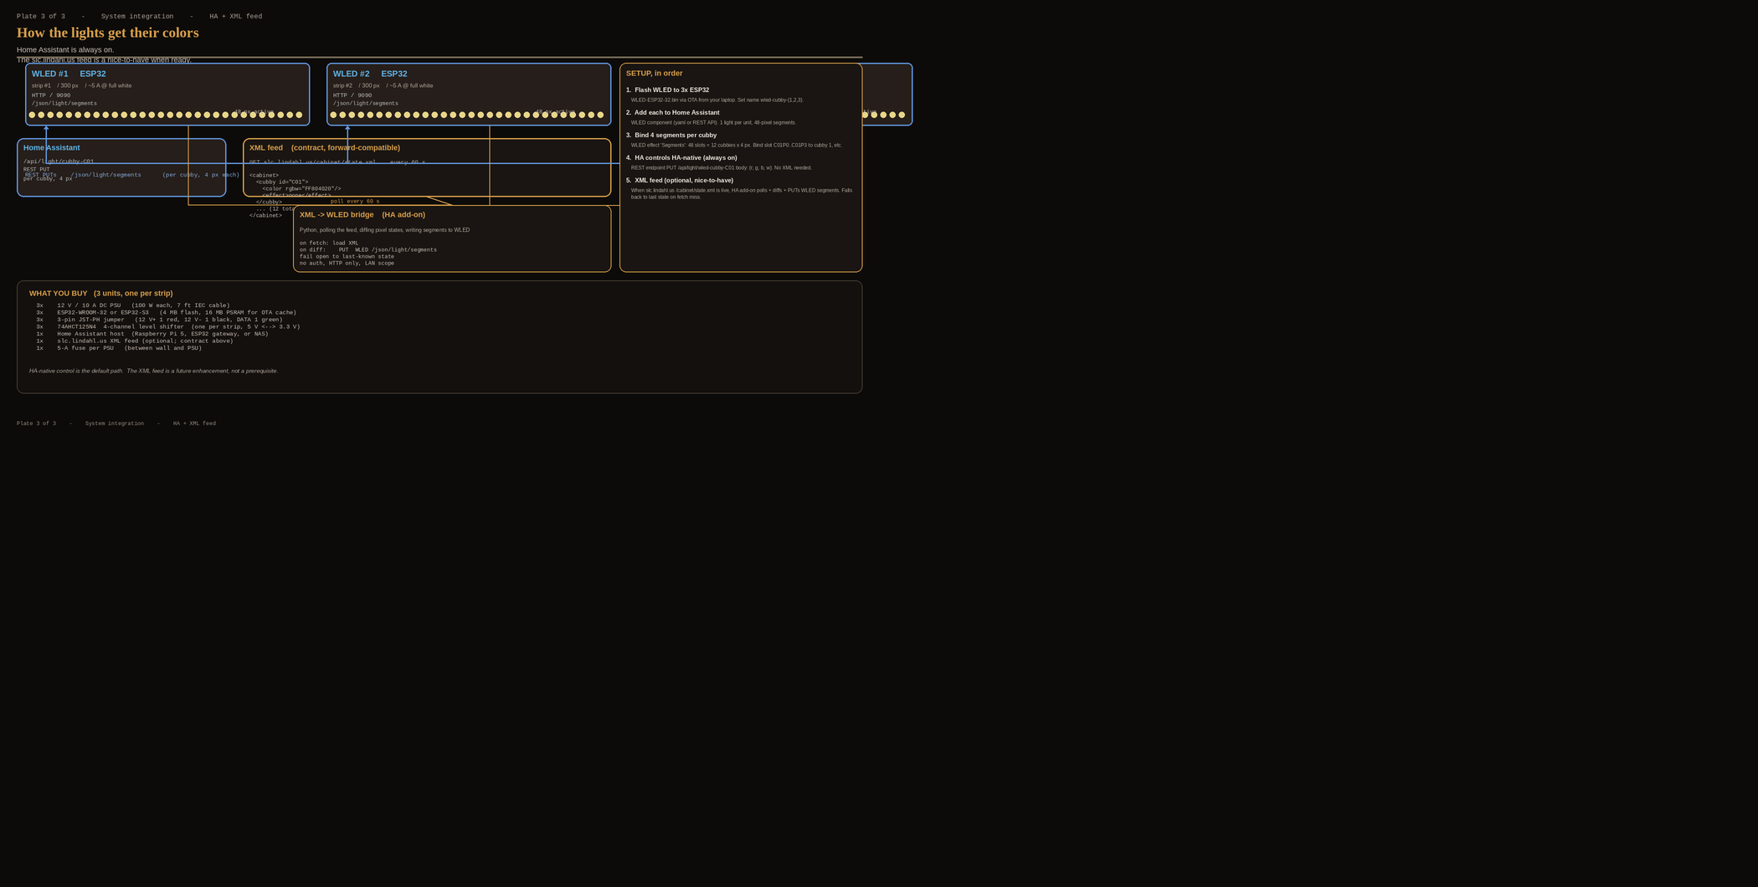Select the "slc.lindahl.us XML feed (optional" parts row

tap(135, 341)
